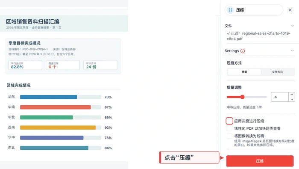Image resolution: width=299 pixels, height=169 pixels.
Task: Close the compress panel
Action: 290,10
